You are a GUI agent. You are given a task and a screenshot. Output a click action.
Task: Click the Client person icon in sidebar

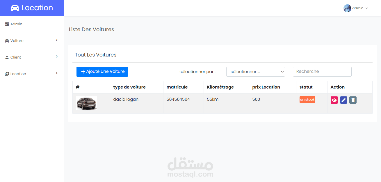pyautogui.click(x=7, y=57)
